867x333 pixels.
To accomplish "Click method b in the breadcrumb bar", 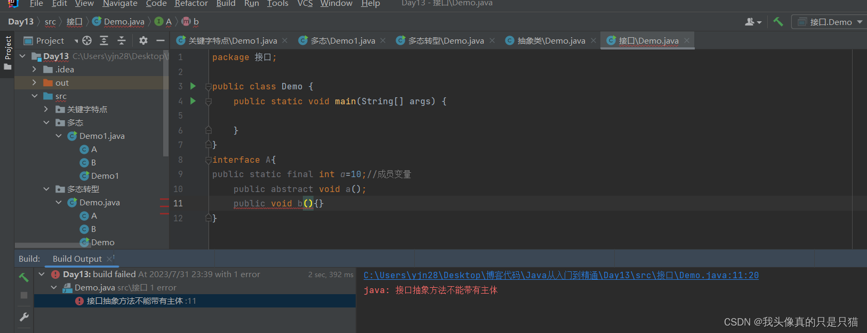I will (x=190, y=22).
